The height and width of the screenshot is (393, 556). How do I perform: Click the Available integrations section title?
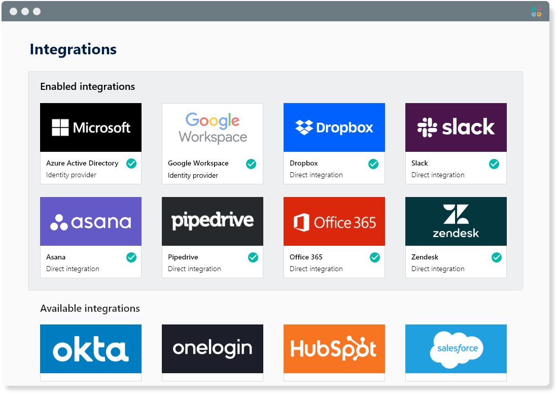(x=90, y=309)
